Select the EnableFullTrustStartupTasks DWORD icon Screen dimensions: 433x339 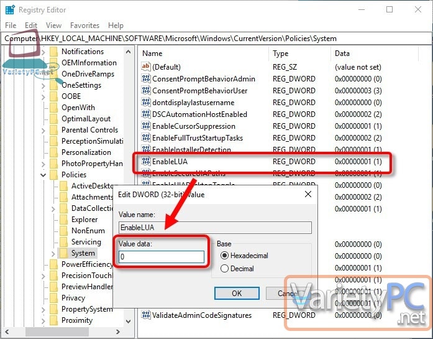(146, 137)
